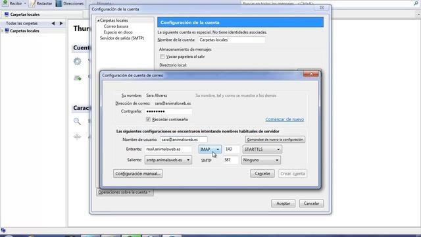
Task: Open the IMAP protocol dropdown
Action: tap(210, 149)
